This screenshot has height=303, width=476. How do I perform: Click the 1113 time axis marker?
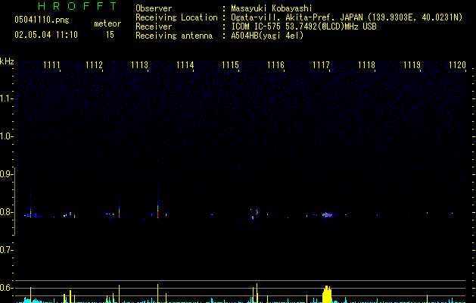[140, 65]
